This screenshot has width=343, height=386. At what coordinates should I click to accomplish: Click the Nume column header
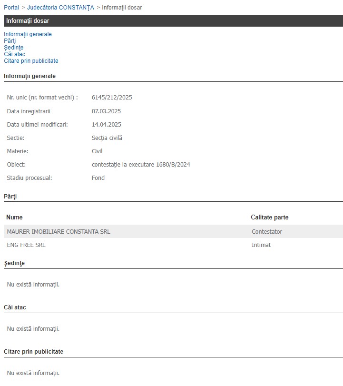14,218
